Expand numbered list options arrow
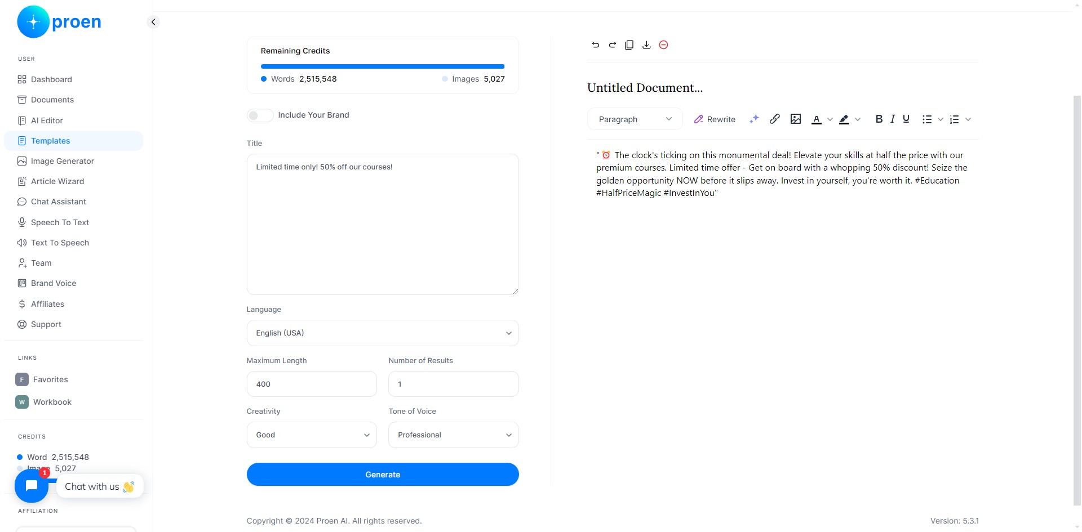 point(968,119)
